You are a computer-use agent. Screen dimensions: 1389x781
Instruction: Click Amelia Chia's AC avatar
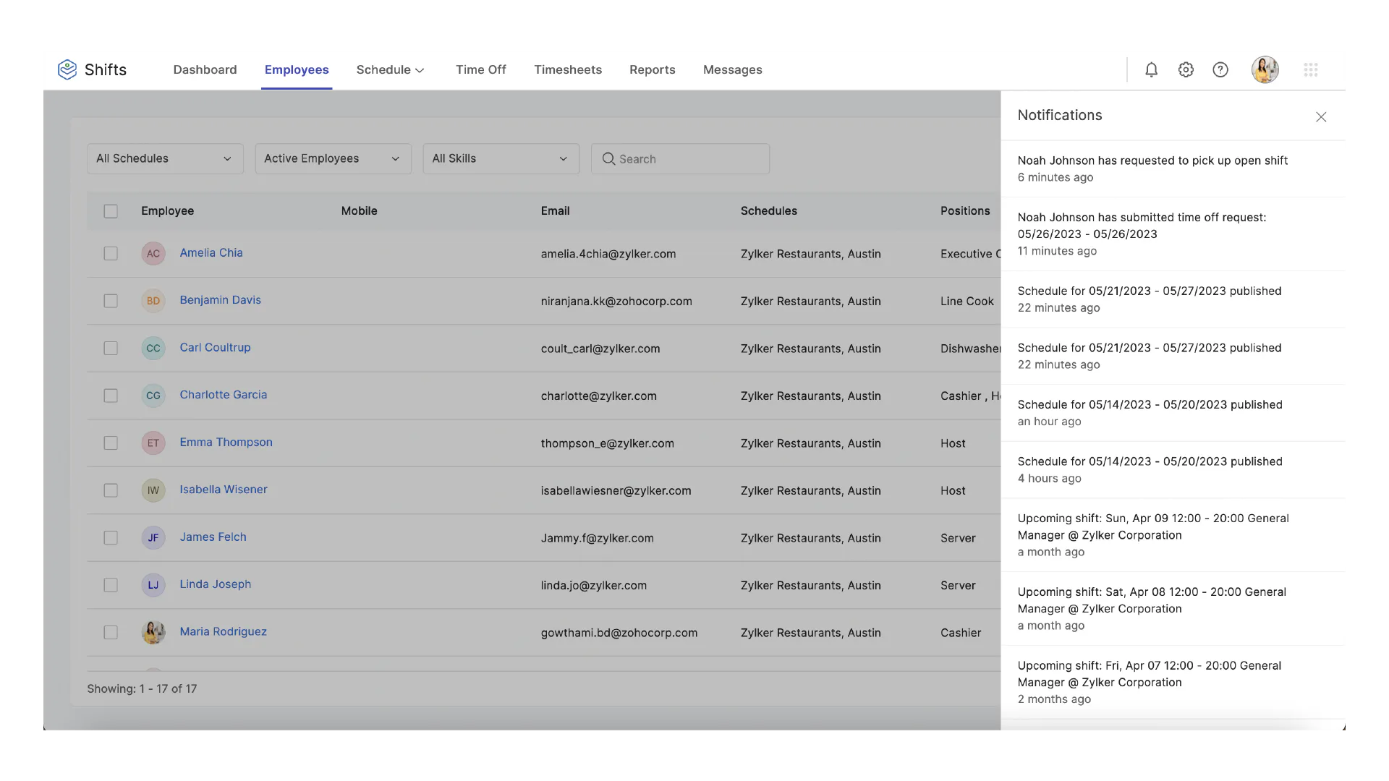click(153, 253)
